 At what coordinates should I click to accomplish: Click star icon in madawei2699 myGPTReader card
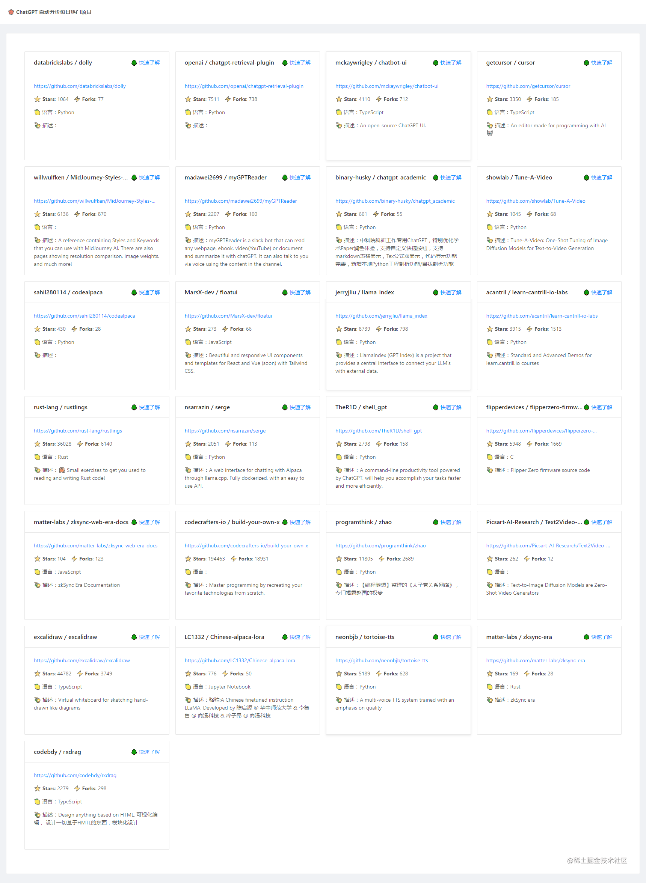click(188, 214)
